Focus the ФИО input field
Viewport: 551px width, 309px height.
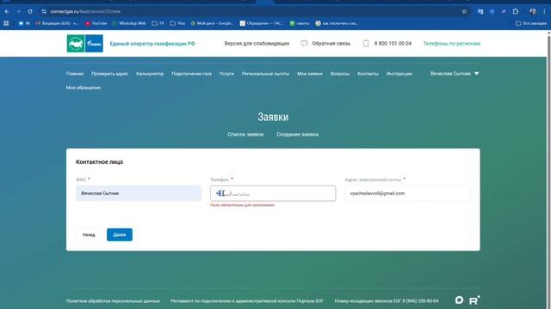(x=139, y=193)
